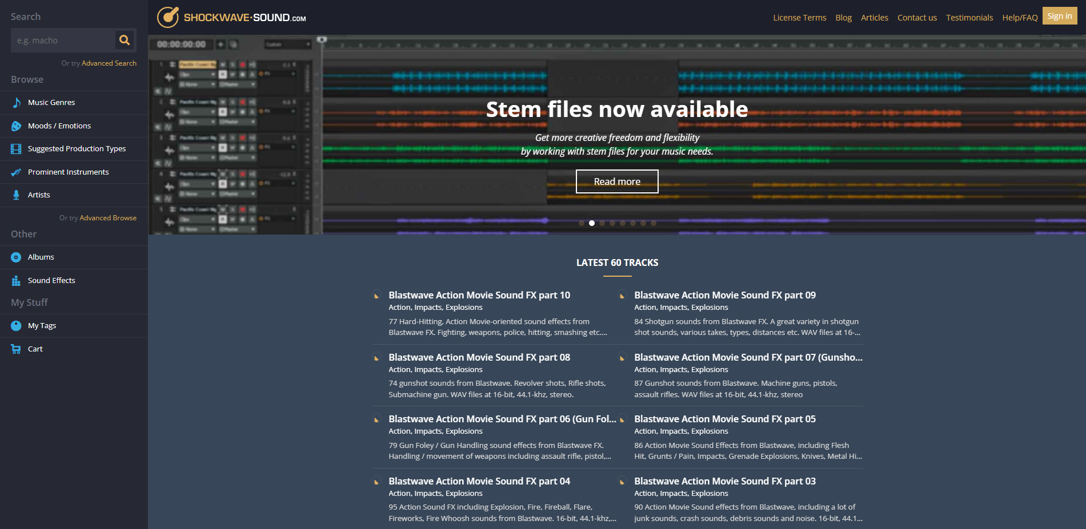Open Blastwave Action Movie Sound FX part 03 title
This screenshot has width=1086, height=529.
pos(725,481)
